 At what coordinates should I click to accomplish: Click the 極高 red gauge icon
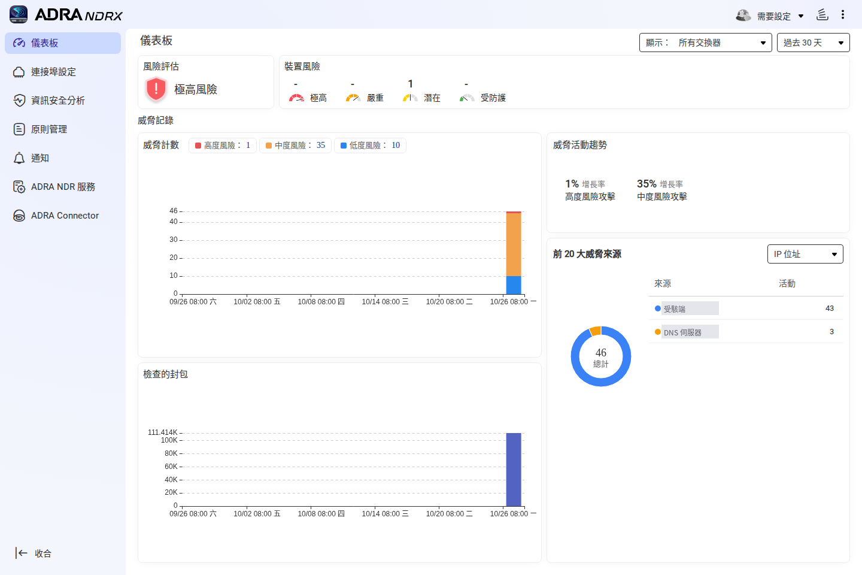tap(296, 98)
